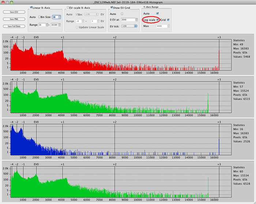256x204 pixels.
Task: Toggle the Bin checkbox in EV-scale panel
Action: 77,14
